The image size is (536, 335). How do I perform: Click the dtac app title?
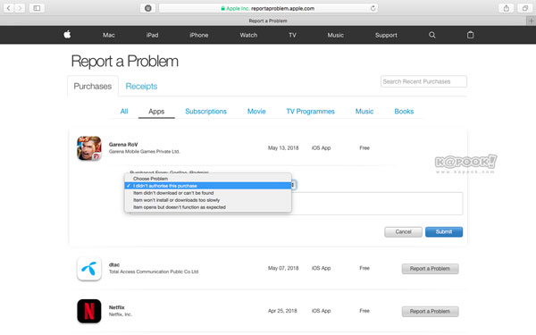tap(114, 264)
